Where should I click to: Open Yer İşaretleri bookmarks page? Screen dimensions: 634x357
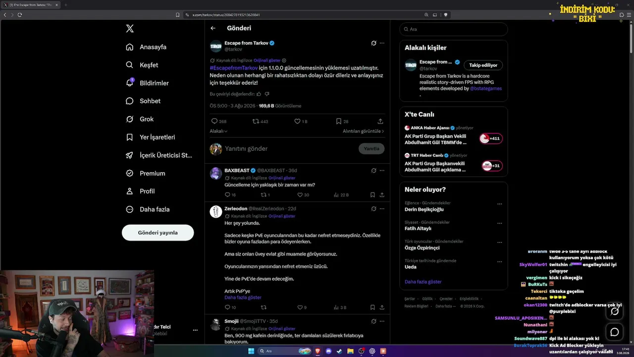pos(151,137)
